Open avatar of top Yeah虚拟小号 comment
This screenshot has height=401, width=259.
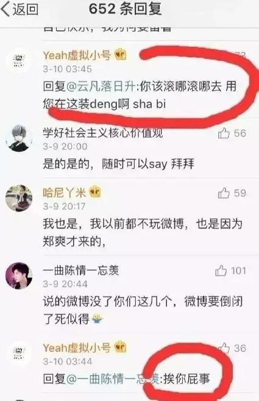pyautogui.click(x=19, y=60)
